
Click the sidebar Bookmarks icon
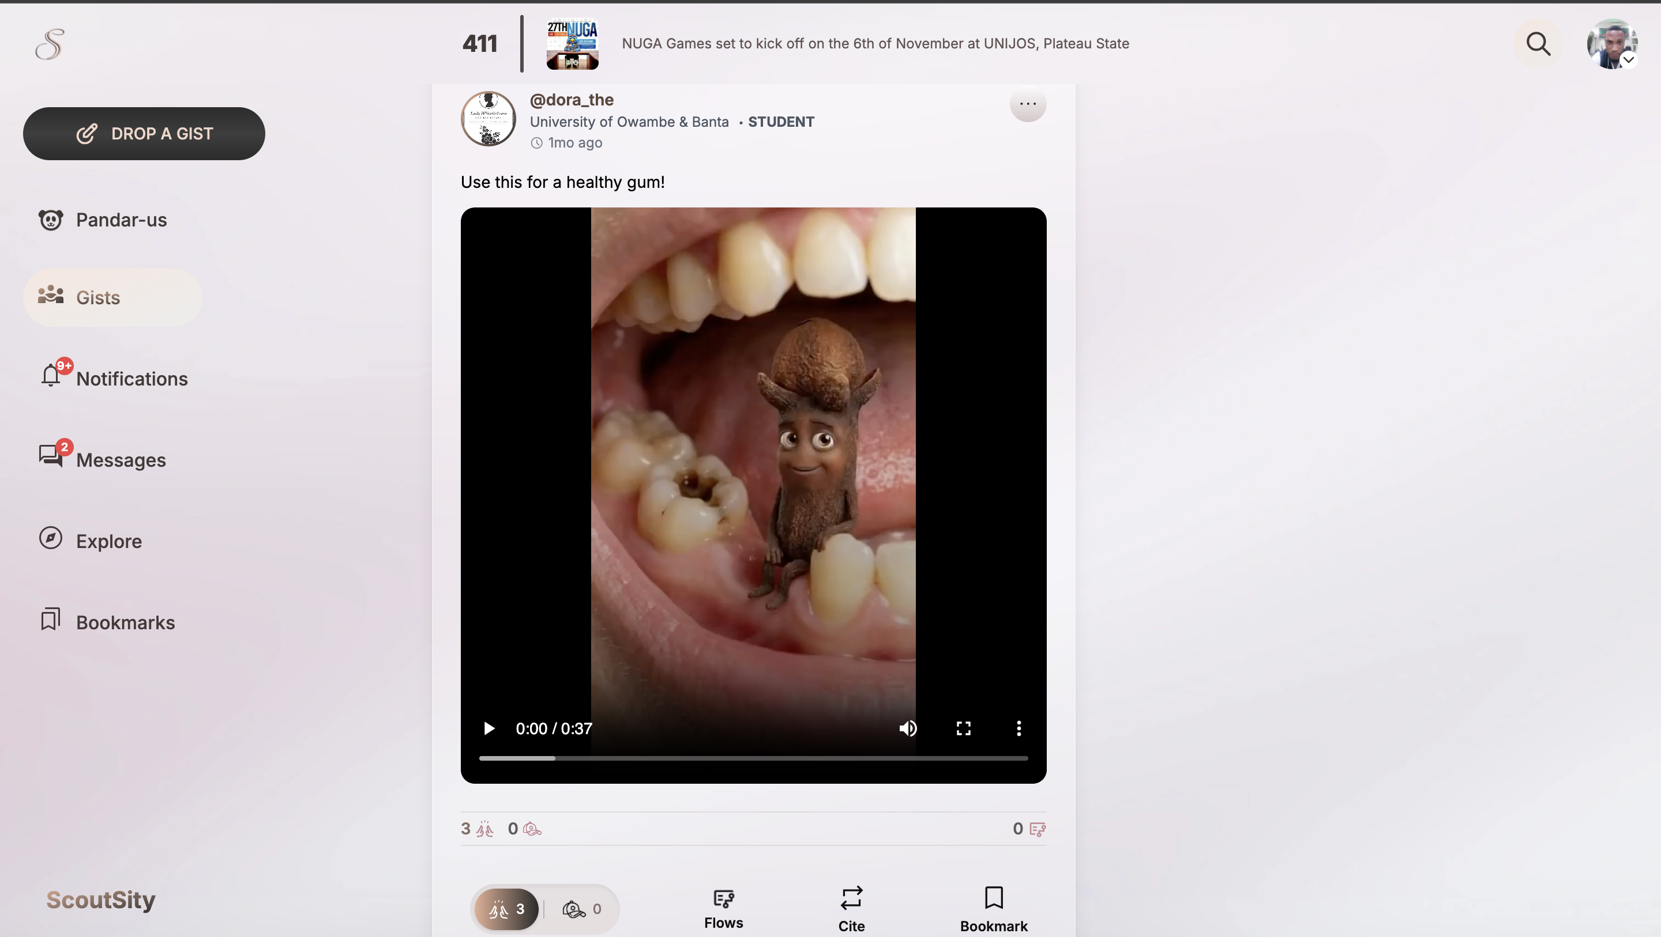click(50, 619)
